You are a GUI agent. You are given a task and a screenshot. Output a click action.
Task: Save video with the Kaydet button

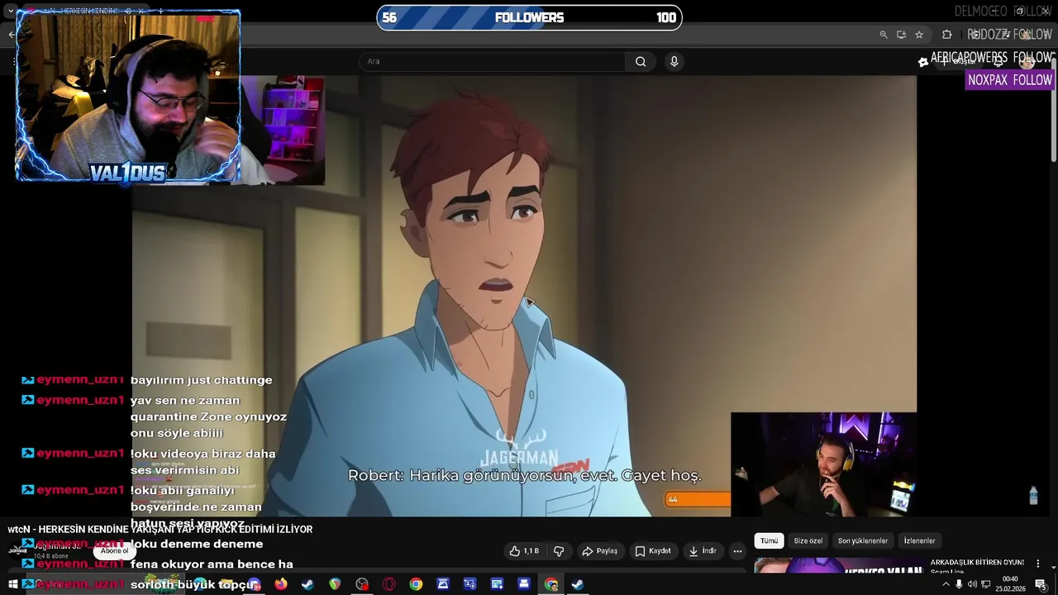click(653, 551)
